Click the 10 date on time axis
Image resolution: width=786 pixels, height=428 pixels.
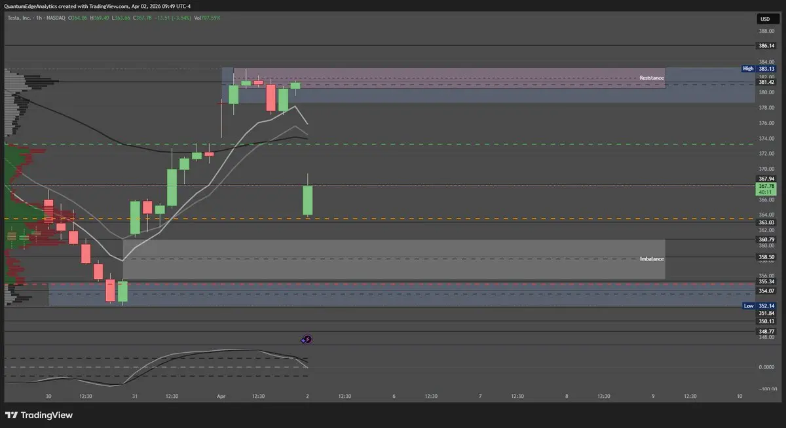pos(739,396)
